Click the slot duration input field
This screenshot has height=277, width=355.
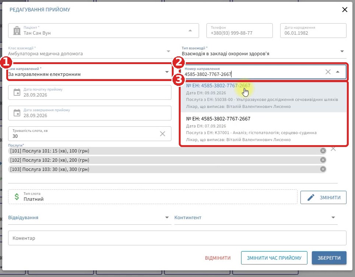point(90,134)
